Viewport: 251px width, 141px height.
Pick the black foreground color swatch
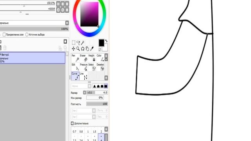pyautogui.click(x=101, y=43)
